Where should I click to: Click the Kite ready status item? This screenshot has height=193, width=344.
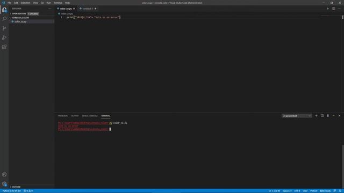point(325,191)
